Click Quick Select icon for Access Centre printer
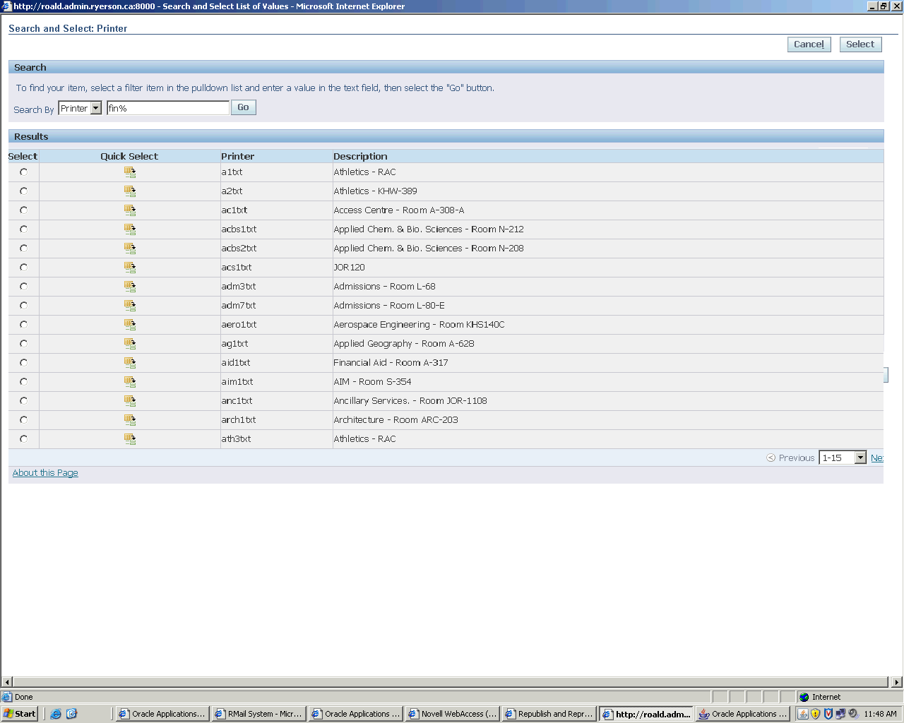 point(130,210)
